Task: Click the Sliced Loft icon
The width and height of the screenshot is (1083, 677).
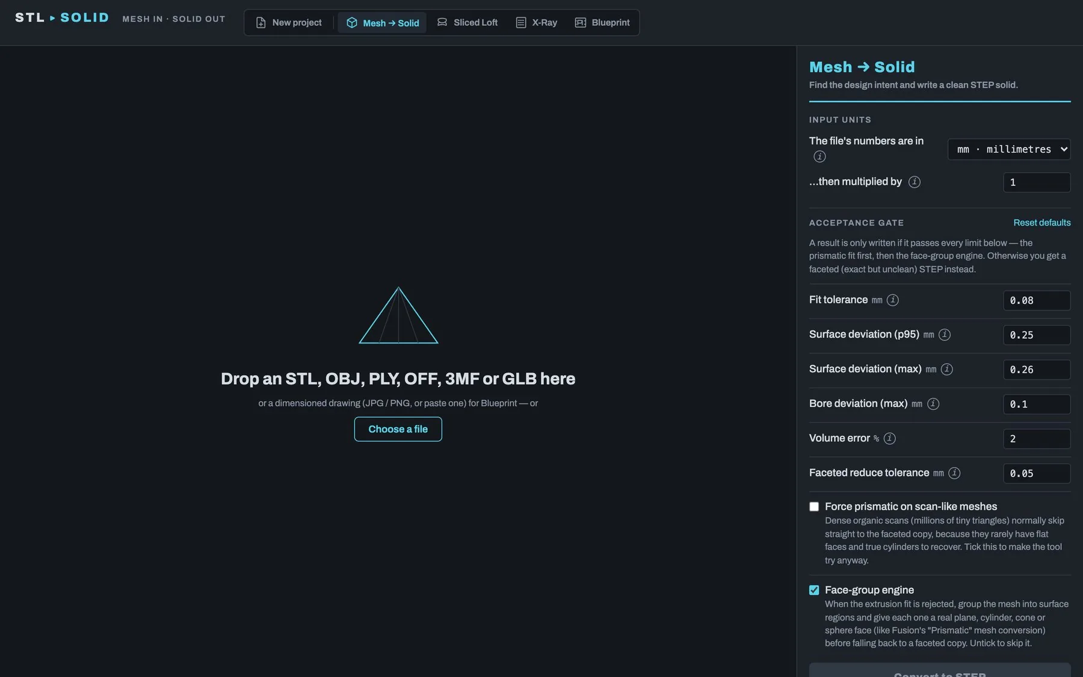Action: [442, 22]
